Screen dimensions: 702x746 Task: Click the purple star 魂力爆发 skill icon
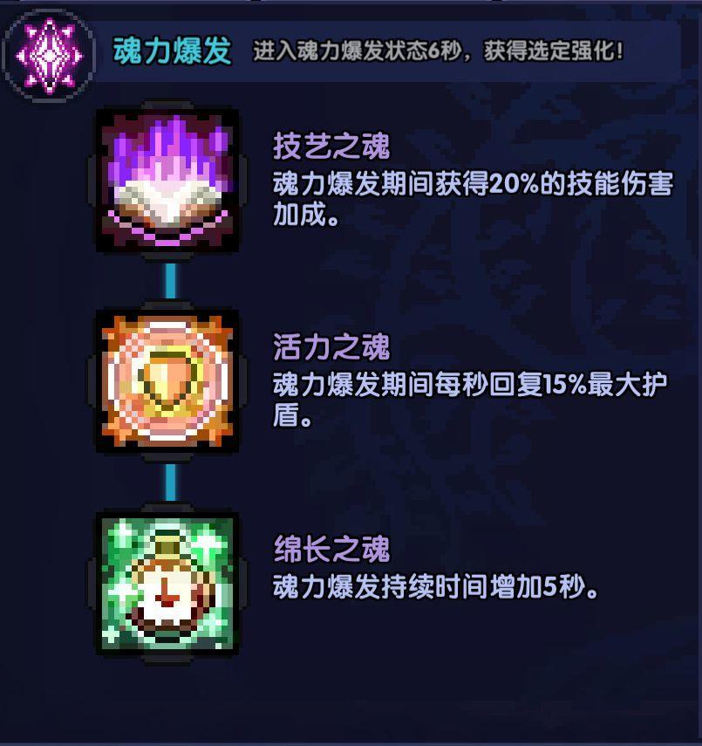49,55
